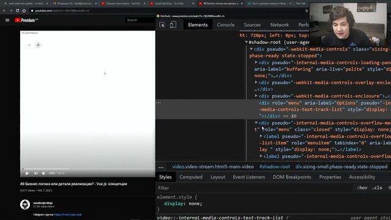Show earlier breadcrumbs via the ellipsis button
This screenshot has width=391, height=220.
[x=161, y=167]
